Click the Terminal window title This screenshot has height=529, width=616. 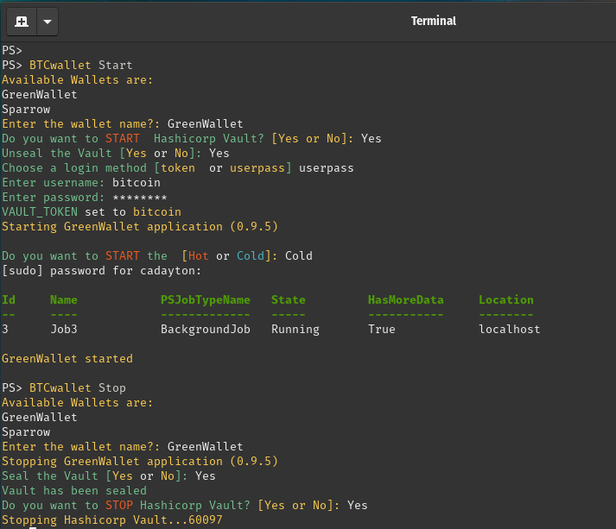pos(433,21)
